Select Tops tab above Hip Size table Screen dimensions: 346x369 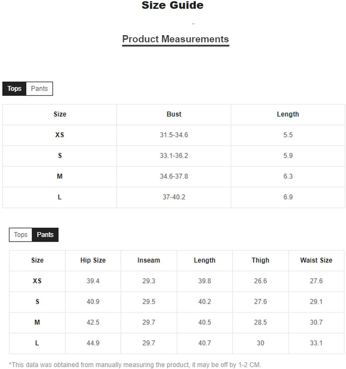pyautogui.click(x=21, y=235)
